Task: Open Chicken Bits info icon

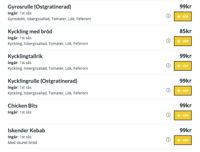Action: (168, 115)
